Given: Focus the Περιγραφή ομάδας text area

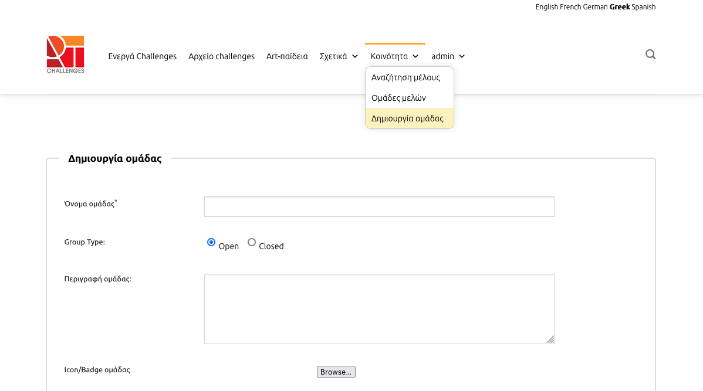Looking at the screenshot, I should [379, 308].
